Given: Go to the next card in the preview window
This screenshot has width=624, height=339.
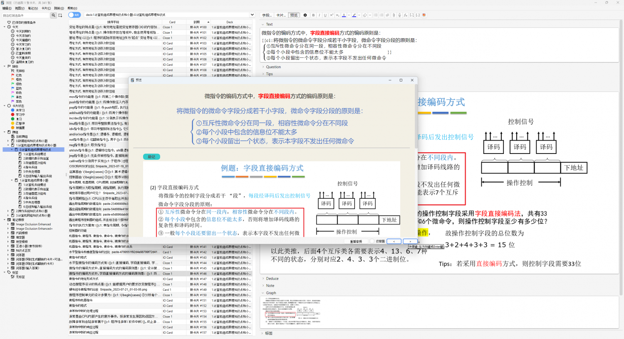Looking at the screenshot, I should pyautogui.click(x=410, y=241).
